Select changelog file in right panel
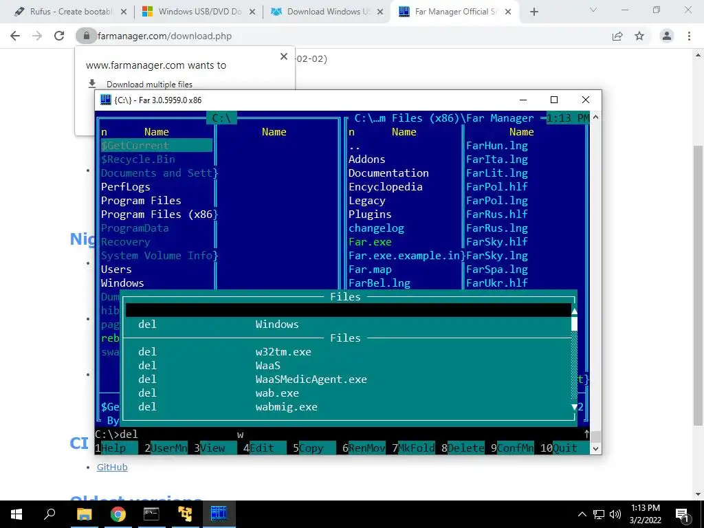The width and height of the screenshot is (704, 528). coord(376,228)
